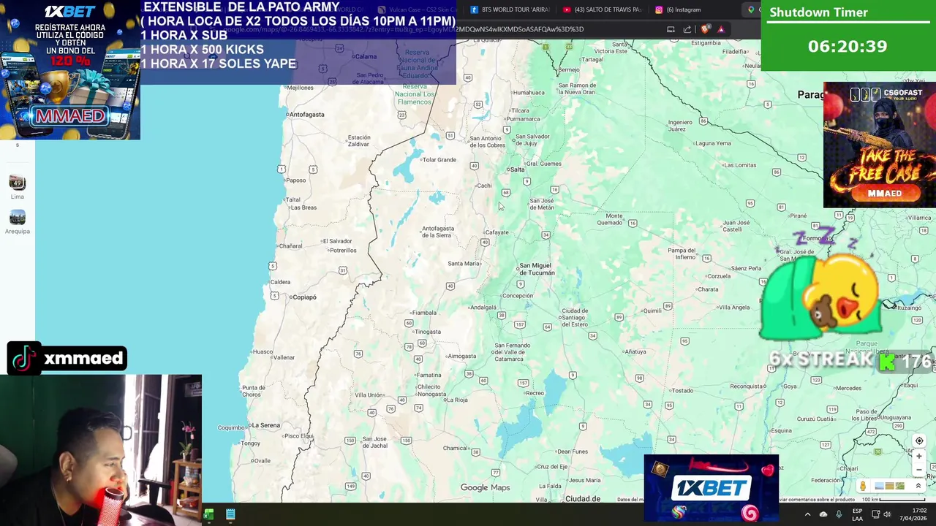The image size is (936, 526).
Task: Open the Lima recent place in sidebar
Action: [x=18, y=187]
